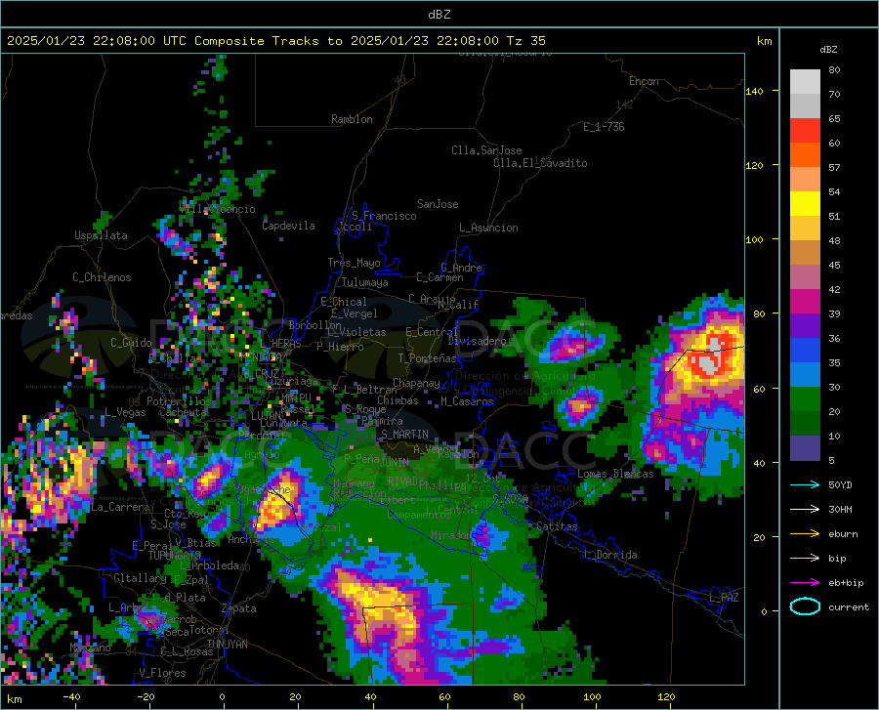Click the Encon place label on the map

644,81
